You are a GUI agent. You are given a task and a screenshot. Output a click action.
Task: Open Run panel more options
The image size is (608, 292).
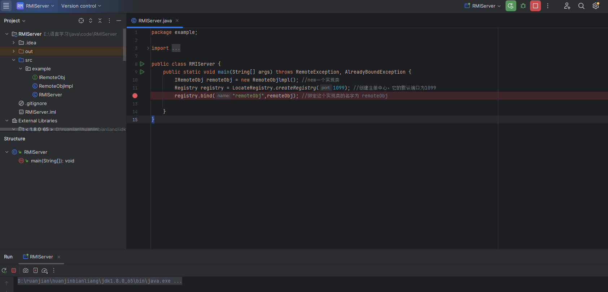[54, 270]
